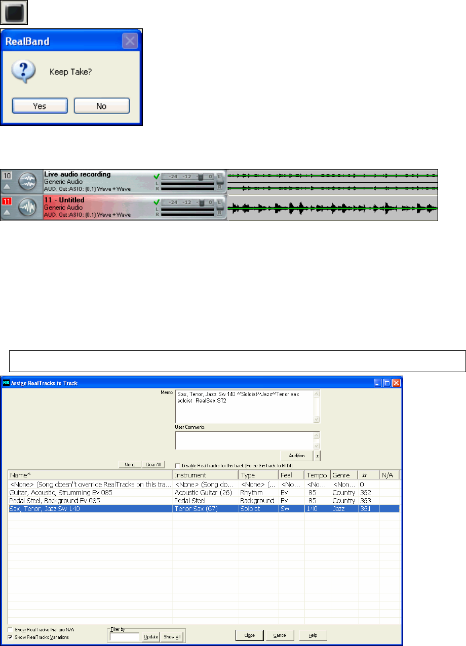Click L/R pan control on track 11
466x646 pixels.
point(220,207)
